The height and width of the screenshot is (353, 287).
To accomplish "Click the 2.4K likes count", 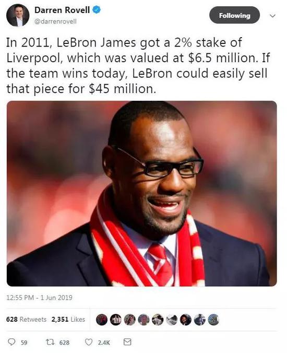I will (104, 343).
